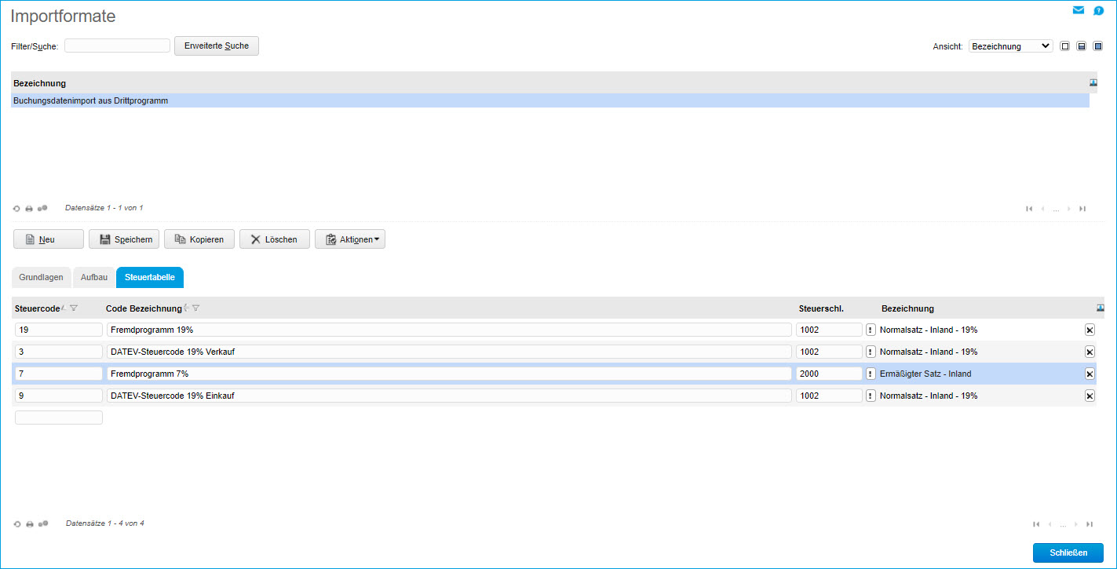
Task: Switch to the Grundlagen tab
Action: (x=41, y=277)
